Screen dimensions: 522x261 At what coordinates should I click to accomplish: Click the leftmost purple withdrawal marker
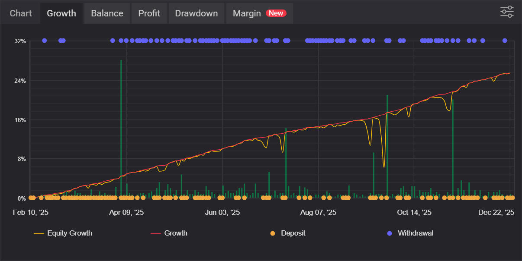click(45, 41)
